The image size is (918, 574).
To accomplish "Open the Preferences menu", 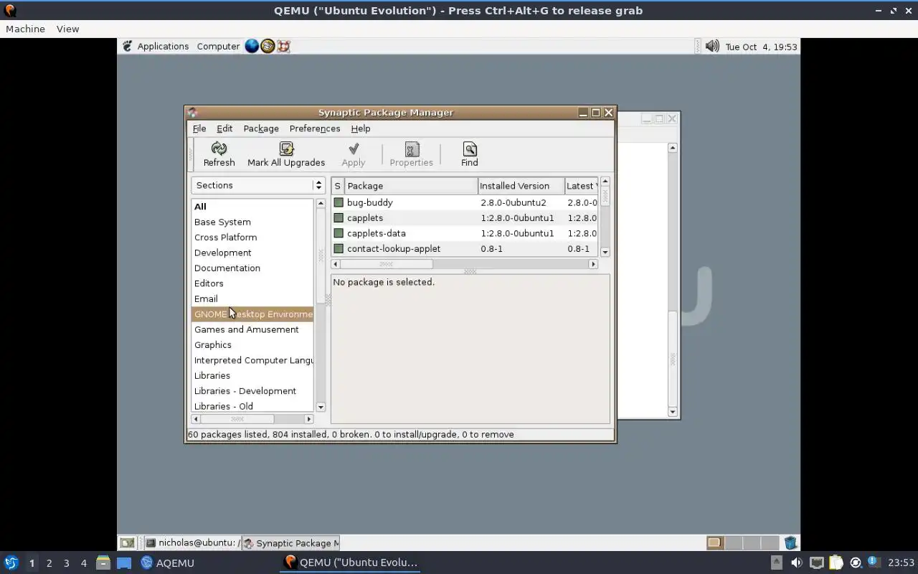I will pos(315,128).
